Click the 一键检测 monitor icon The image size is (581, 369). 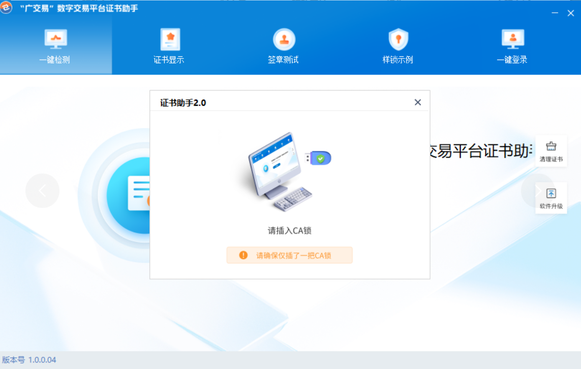55,39
